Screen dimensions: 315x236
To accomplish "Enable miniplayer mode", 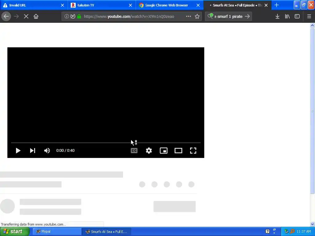I will 164,151.
